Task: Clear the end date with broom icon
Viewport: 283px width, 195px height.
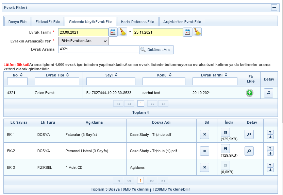Action: pyautogui.click(x=197, y=32)
